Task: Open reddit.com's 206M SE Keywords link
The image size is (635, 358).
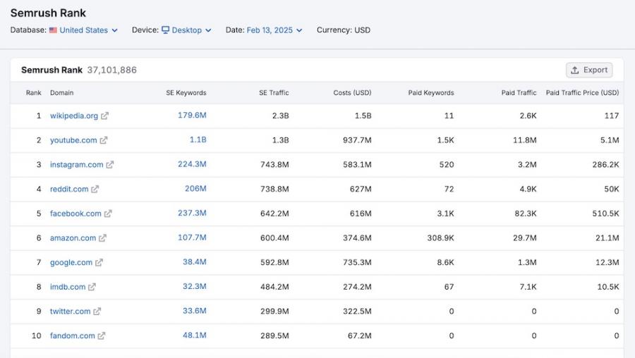Action: (x=195, y=188)
